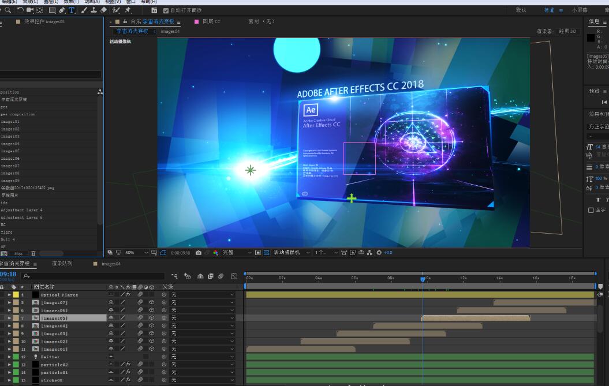Open the grid and guide options

tap(154, 253)
